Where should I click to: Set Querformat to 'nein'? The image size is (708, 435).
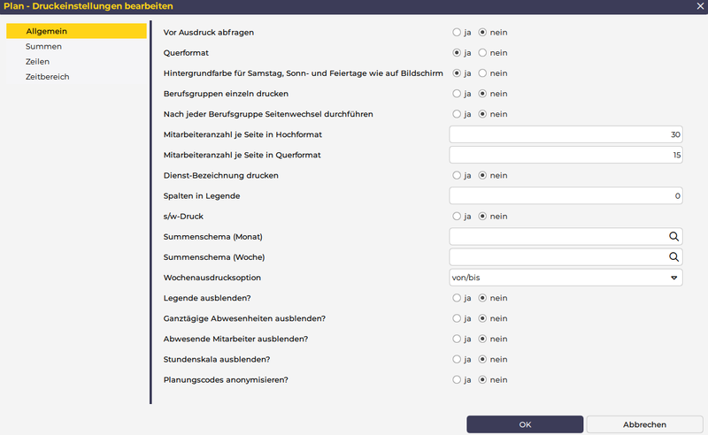coord(483,53)
